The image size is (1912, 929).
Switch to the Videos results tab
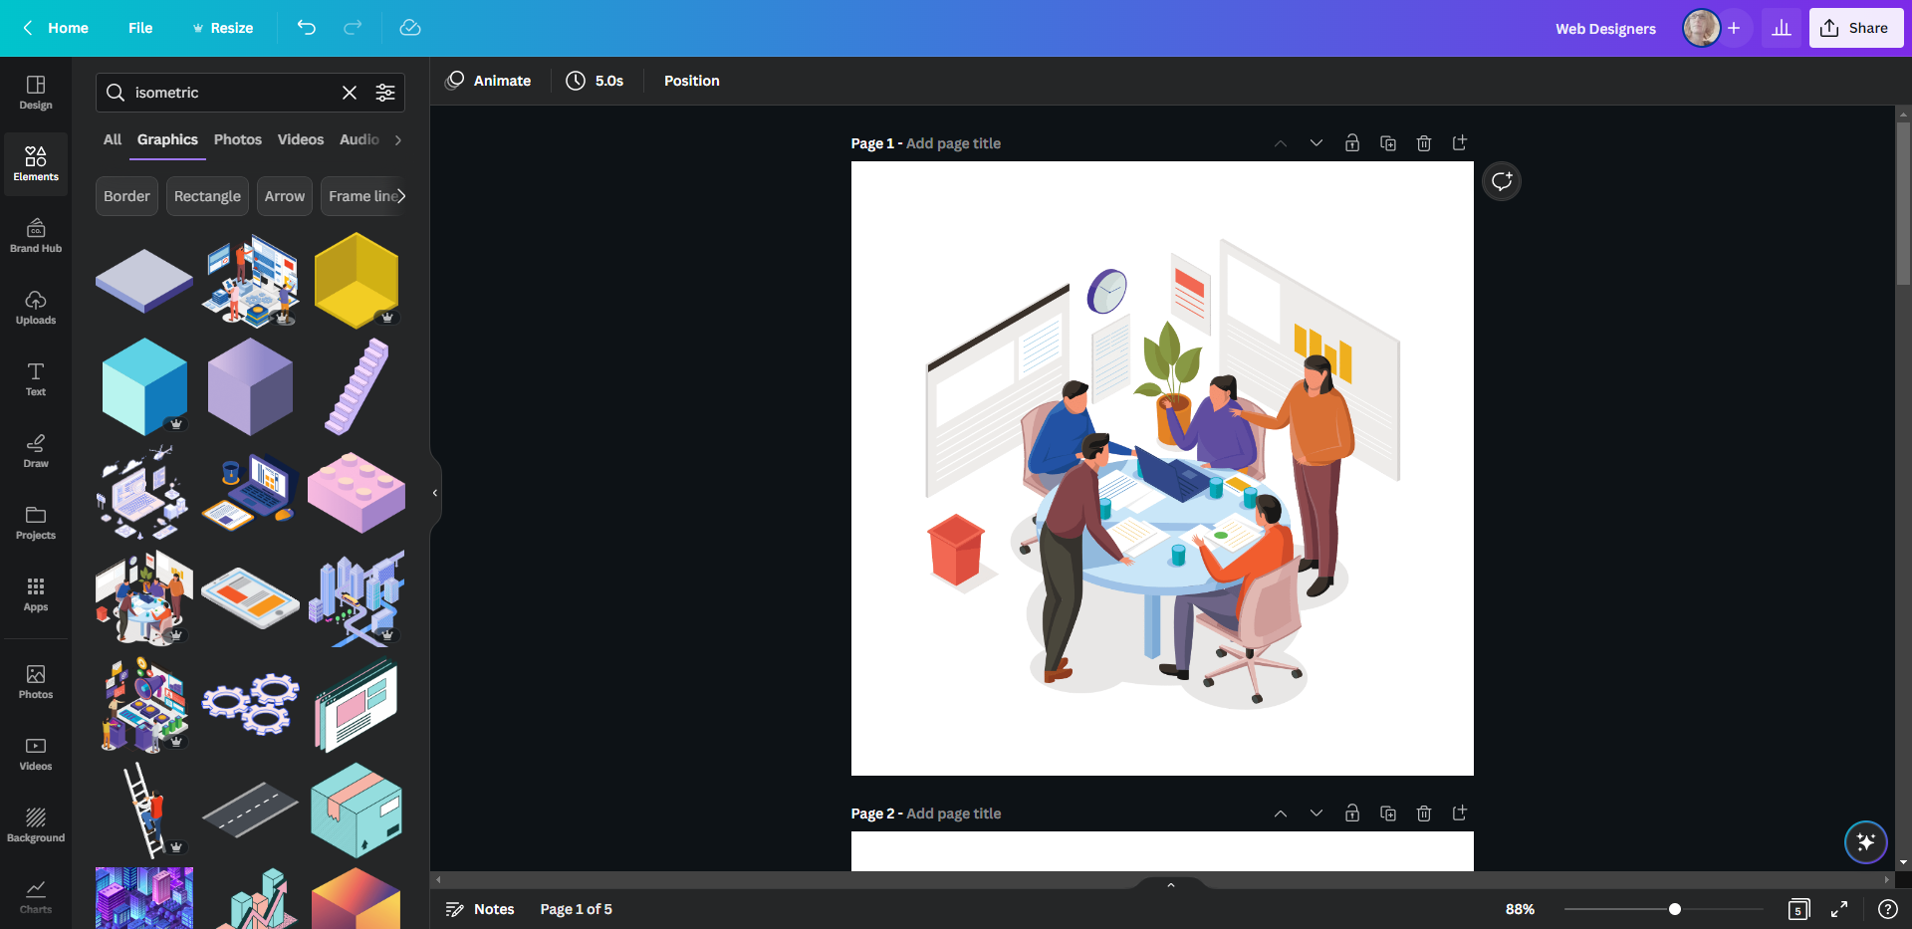tap(301, 139)
